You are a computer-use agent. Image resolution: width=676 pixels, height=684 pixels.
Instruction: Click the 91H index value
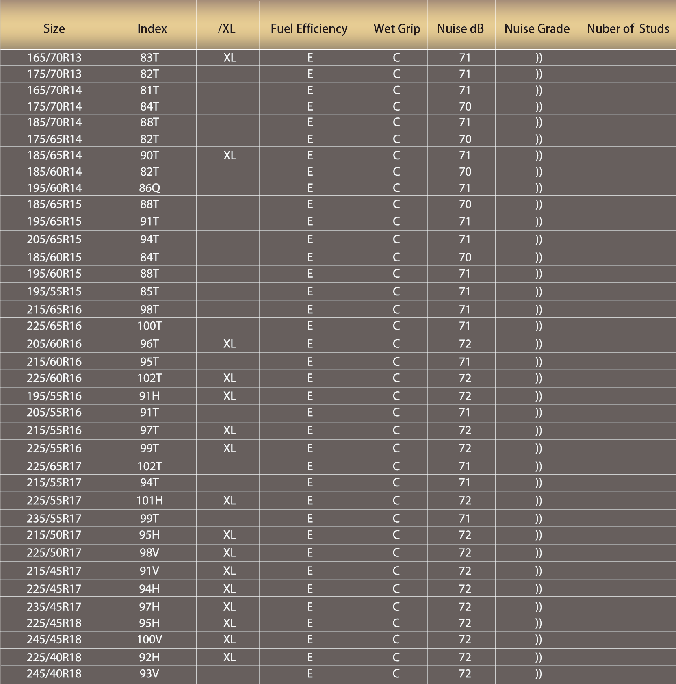click(x=149, y=396)
